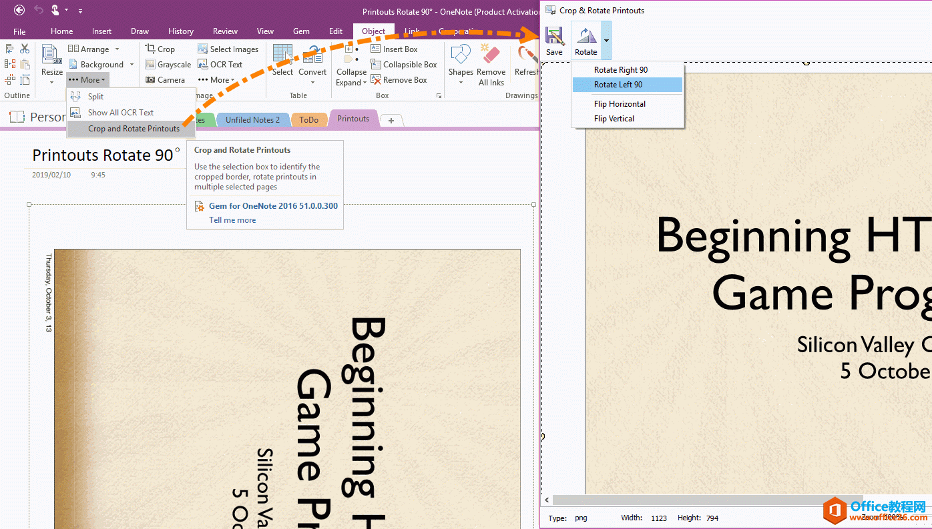This screenshot has width=932, height=529.
Task: Add a new section with plus tab
Action: [391, 120]
